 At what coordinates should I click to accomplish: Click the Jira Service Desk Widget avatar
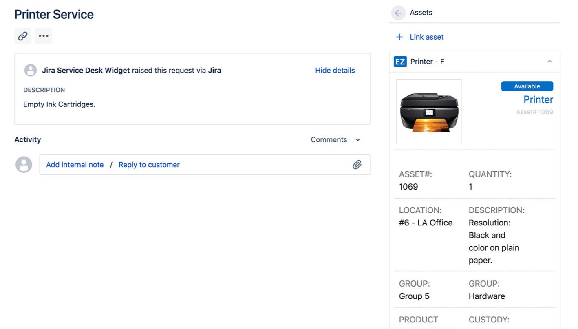[x=31, y=70]
